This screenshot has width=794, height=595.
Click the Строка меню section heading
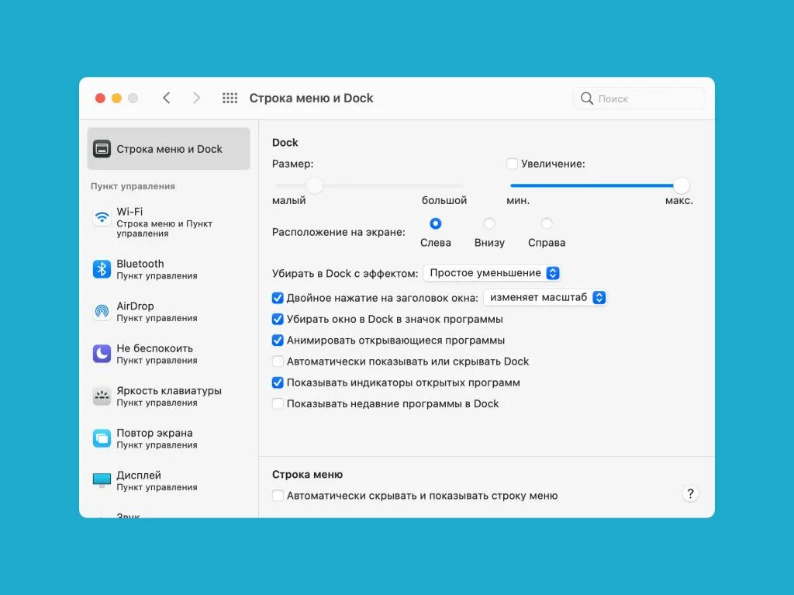tap(307, 475)
